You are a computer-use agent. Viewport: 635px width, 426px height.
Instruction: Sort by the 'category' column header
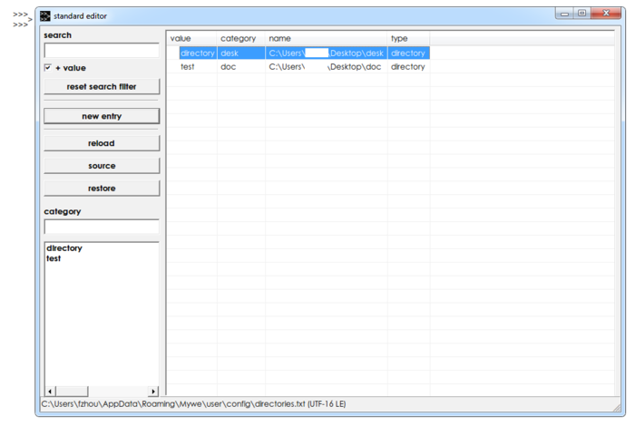pos(239,38)
